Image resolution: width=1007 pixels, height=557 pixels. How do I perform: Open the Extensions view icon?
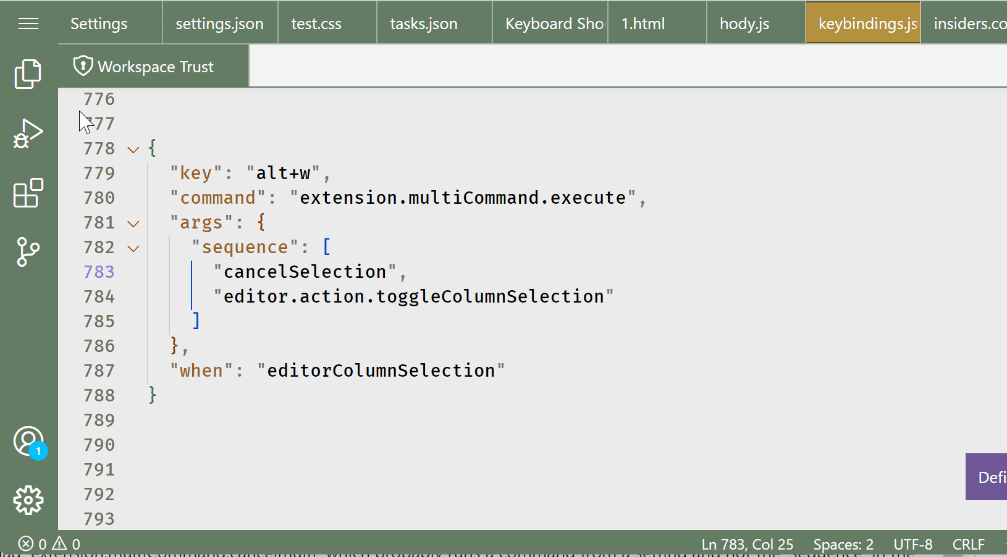click(28, 193)
